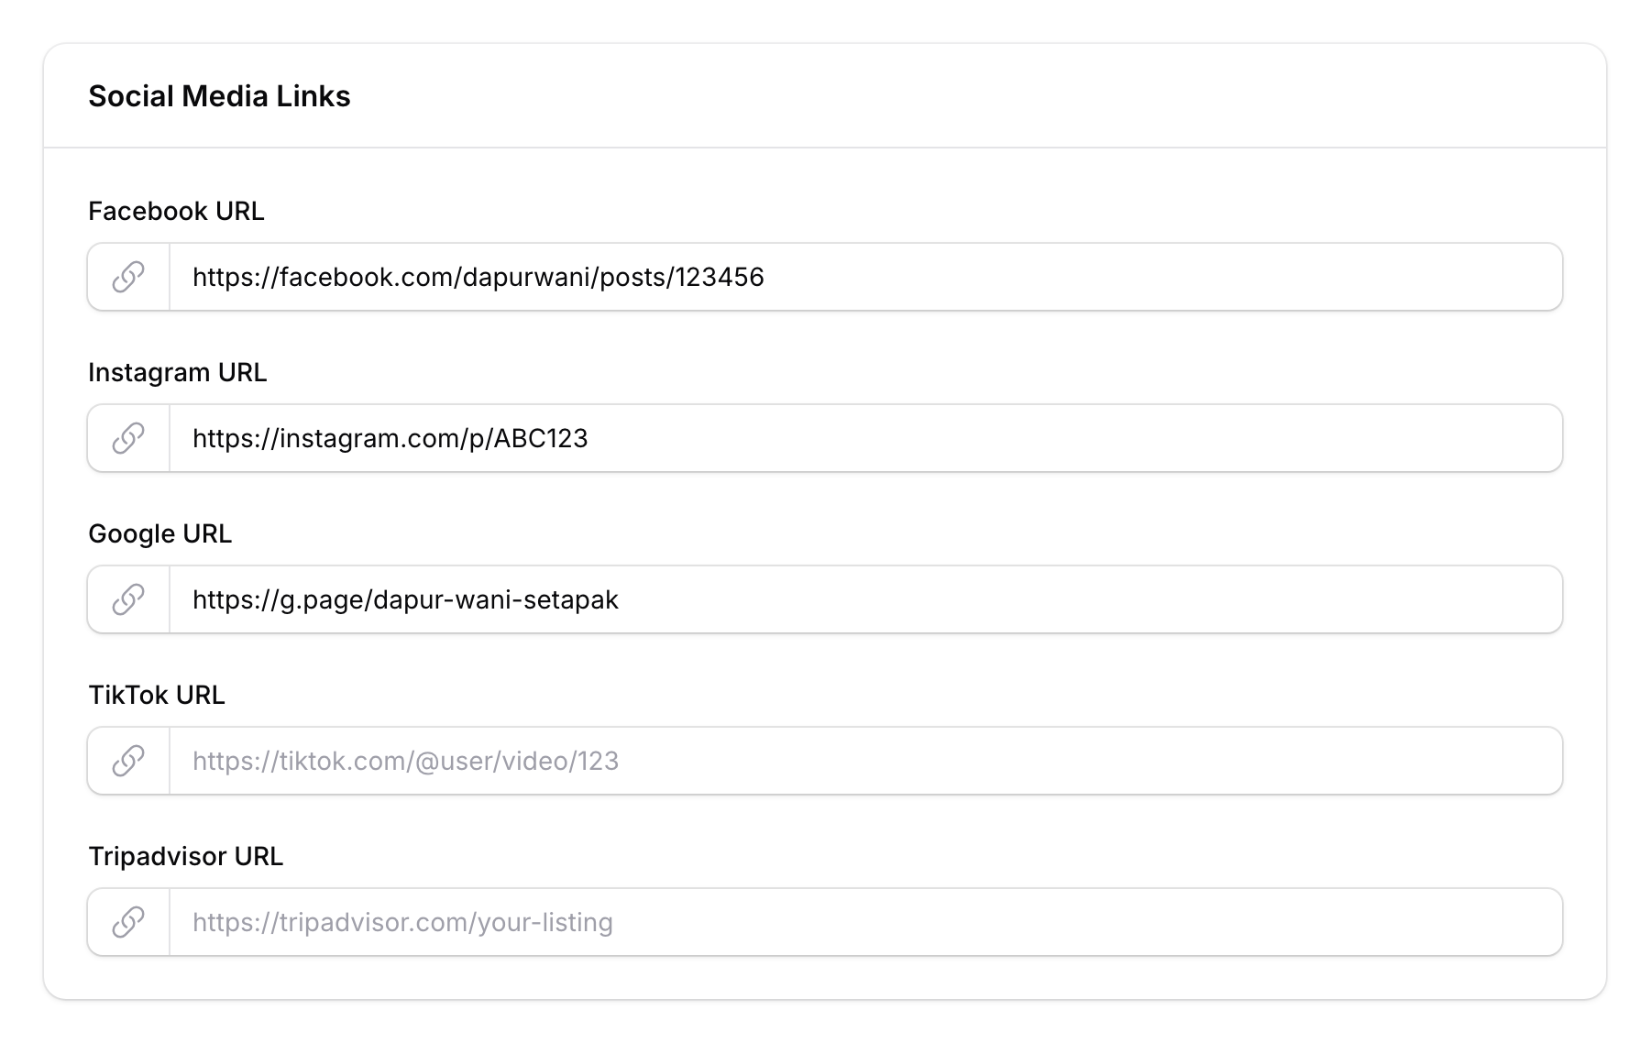Click the tiktok.com placeholder text
This screenshot has width=1650, height=1043.
pyautogui.click(x=406, y=761)
